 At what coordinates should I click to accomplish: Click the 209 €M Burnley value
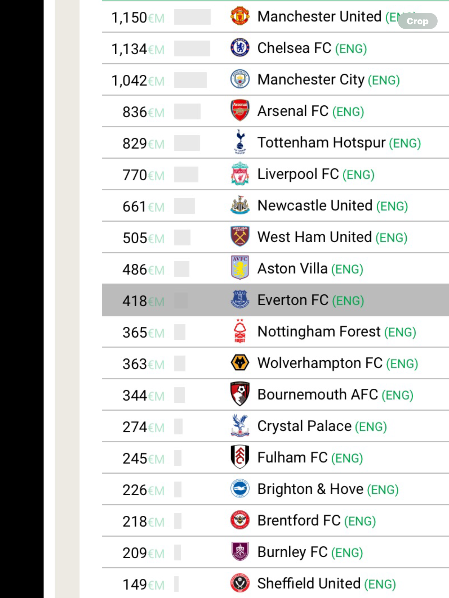[143, 553]
